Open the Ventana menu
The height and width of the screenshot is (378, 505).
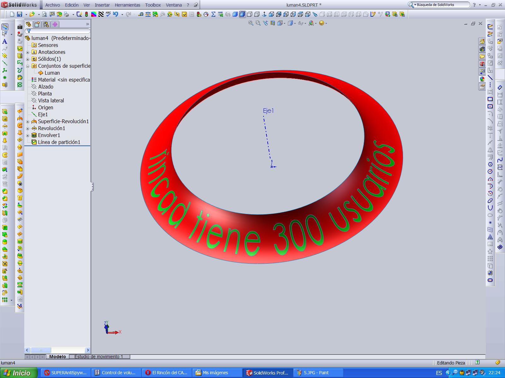pos(174,5)
